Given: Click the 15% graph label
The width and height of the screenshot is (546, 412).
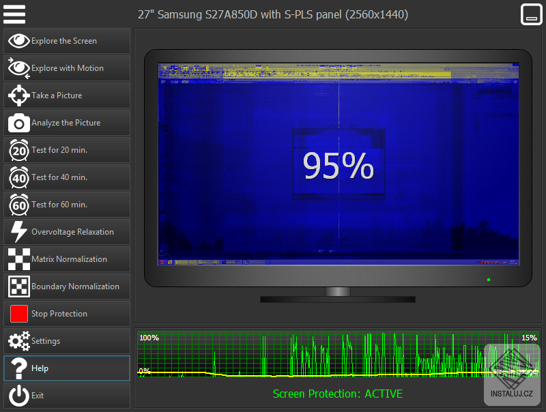Looking at the screenshot, I should (x=529, y=338).
